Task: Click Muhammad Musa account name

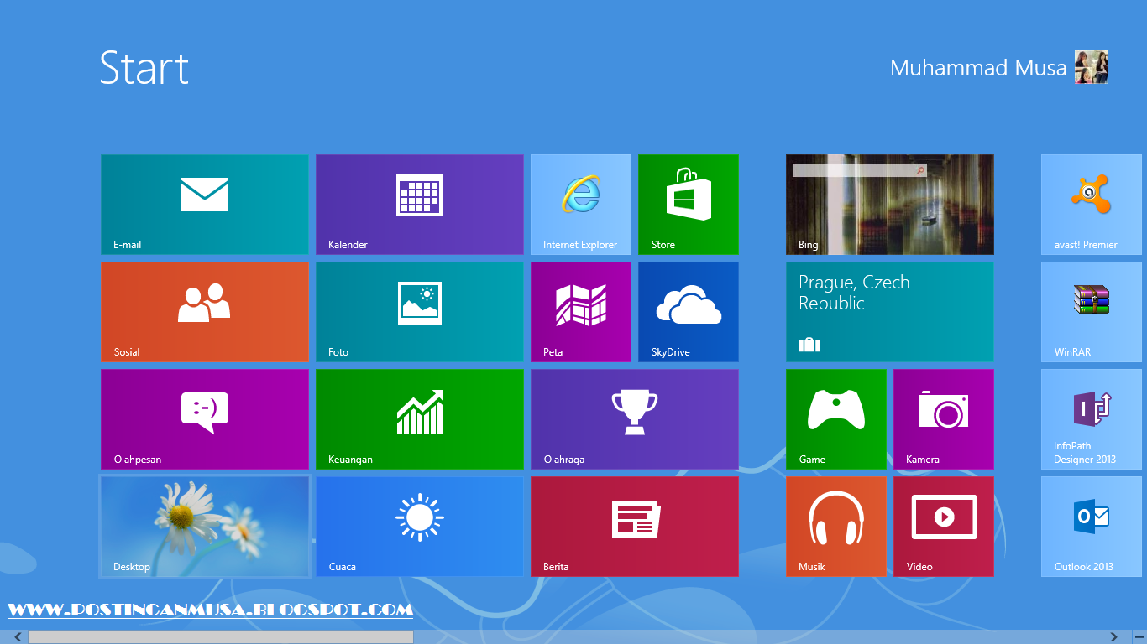Action: coord(978,68)
